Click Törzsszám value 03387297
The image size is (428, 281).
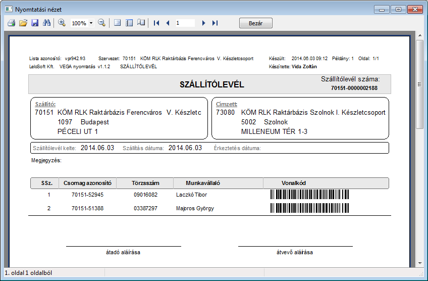(x=145, y=208)
